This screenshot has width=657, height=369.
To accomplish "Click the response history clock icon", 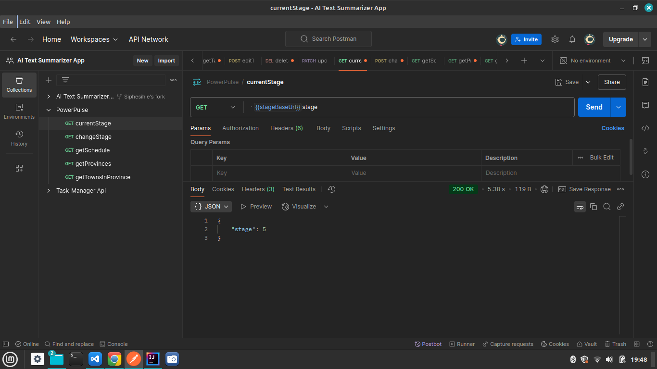I will click(331, 189).
